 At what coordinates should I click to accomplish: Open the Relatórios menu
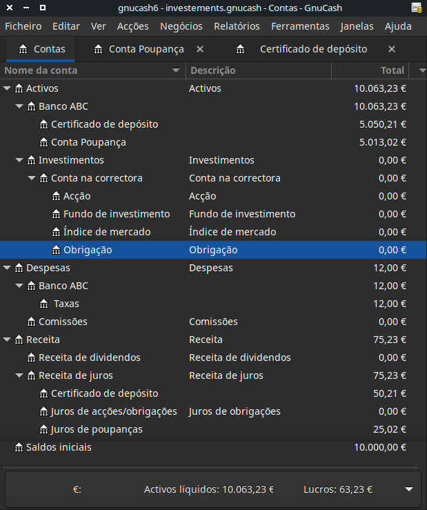(237, 26)
